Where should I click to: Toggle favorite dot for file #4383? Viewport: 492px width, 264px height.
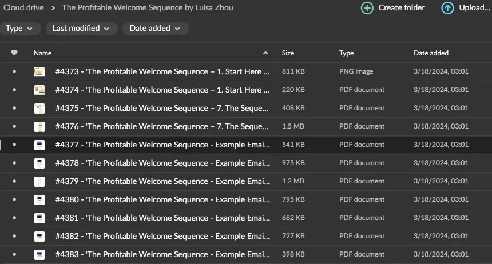[14, 254]
